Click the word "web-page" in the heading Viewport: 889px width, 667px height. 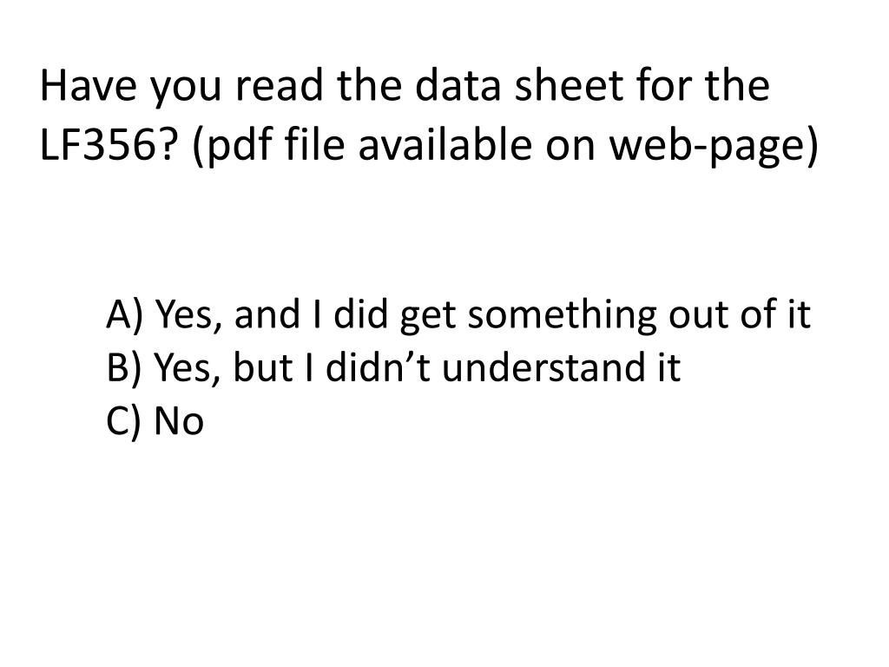pyautogui.click(x=708, y=145)
